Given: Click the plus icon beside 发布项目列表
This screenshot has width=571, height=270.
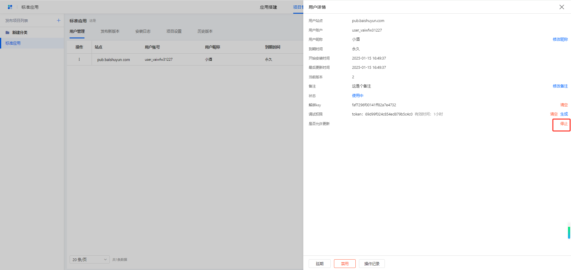Looking at the screenshot, I should (x=59, y=21).
